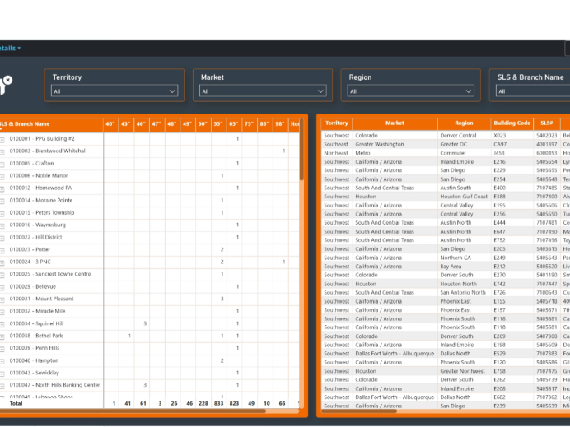This screenshot has height=427, width=570.
Task: Click the clear filters icon on left
Action: tap(7, 81)
